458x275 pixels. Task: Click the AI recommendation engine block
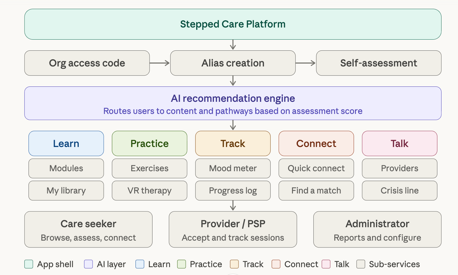(x=233, y=103)
